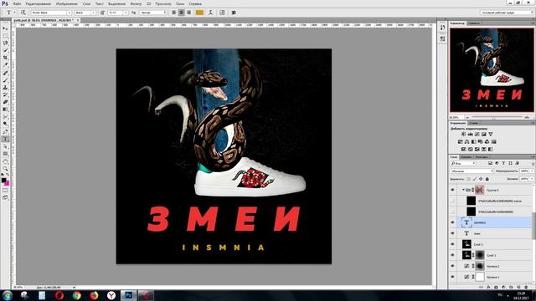536x301 pixels.
Task: Click the foreground color swatch
Action: pyautogui.click(x=3, y=180)
